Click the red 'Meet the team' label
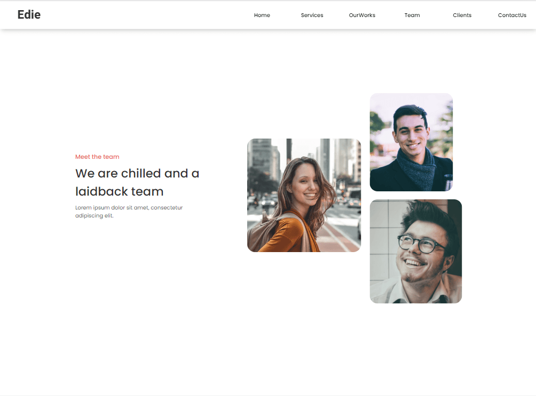The height and width of the screenshot is (396, 536). click(97, 157)
